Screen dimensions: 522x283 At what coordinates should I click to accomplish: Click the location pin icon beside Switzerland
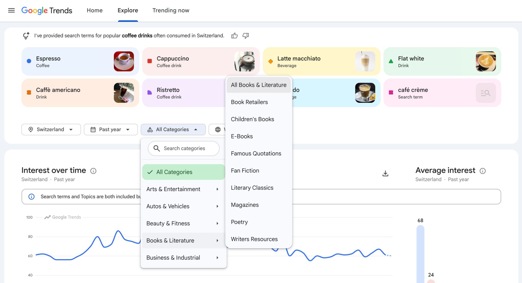[31, 130]
